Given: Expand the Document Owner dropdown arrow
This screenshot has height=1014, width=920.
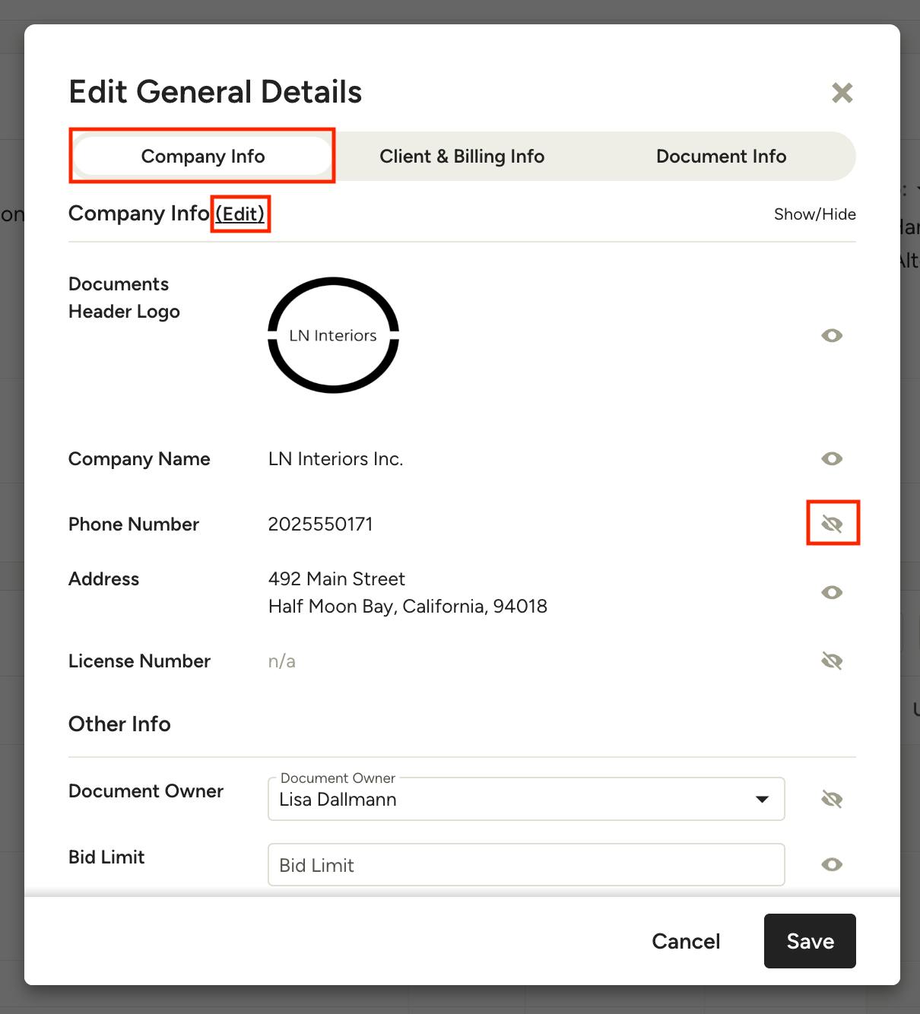Looking at the screenshot, I should pos(762,799).
